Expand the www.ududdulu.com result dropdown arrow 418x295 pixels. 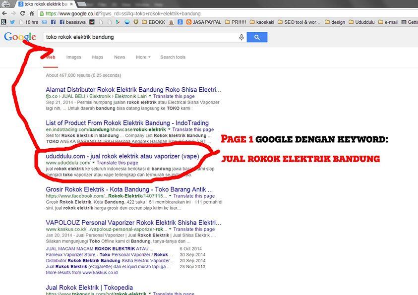click(93, 163)
